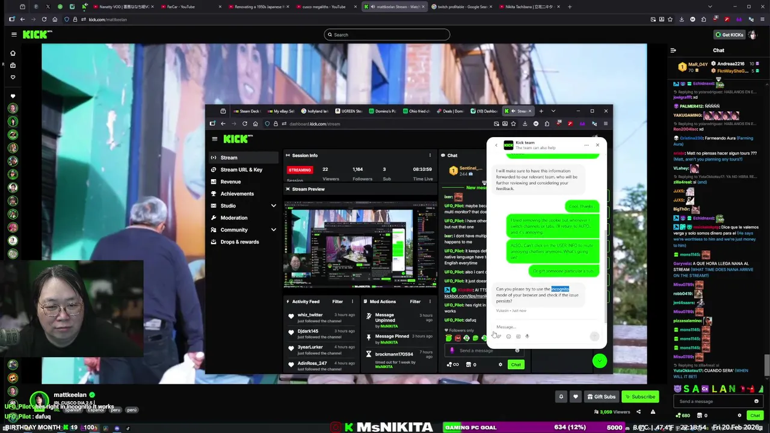
Task: Toggle follow with the heart button
Action: (x=575, y=397)
